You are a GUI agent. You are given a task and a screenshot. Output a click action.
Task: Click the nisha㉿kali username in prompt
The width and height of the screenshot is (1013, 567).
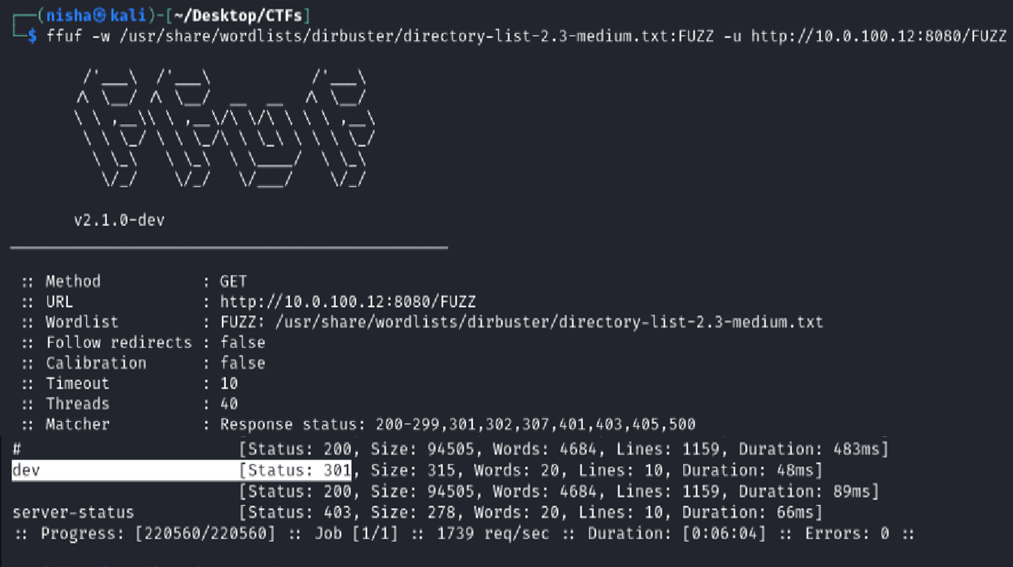point(96,15)
